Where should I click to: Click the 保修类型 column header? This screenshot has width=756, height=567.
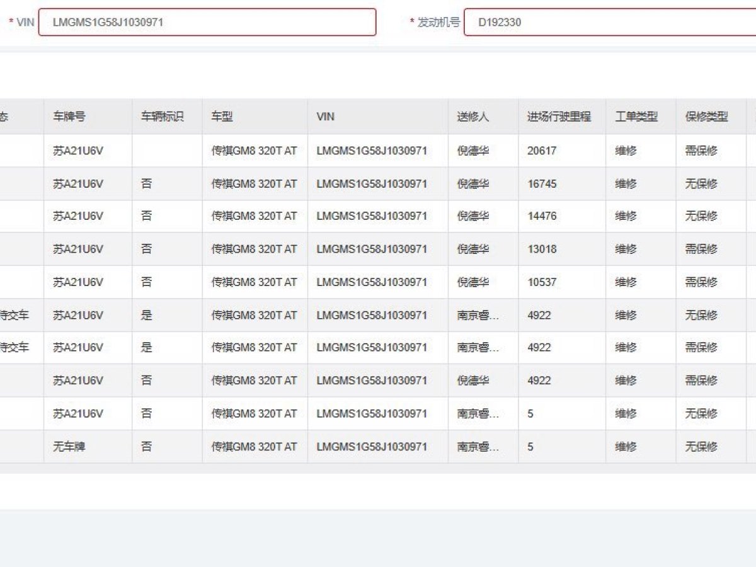click(706, 117)
